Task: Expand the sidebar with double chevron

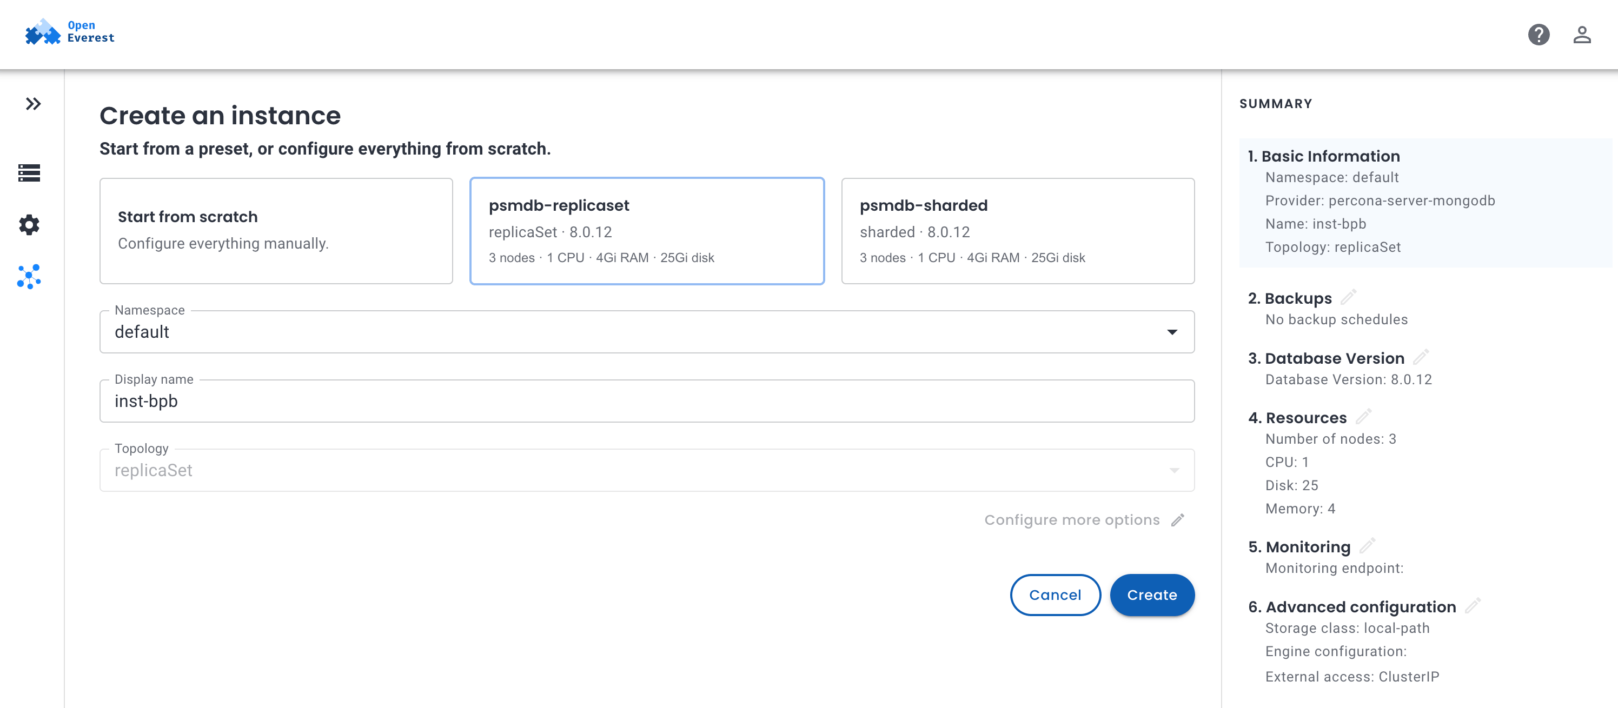Action: [32, 104]
